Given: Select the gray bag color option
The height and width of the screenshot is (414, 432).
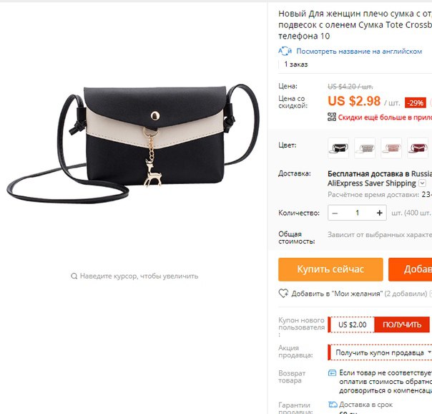Looking at the screenshot, I should point(365,148).
